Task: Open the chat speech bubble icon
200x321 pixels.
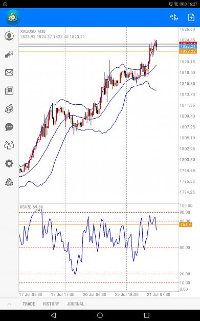Action: (x=9, y=127)
